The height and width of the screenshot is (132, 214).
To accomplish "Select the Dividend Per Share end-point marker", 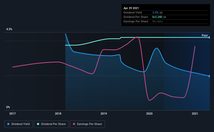I will [210, 37].
